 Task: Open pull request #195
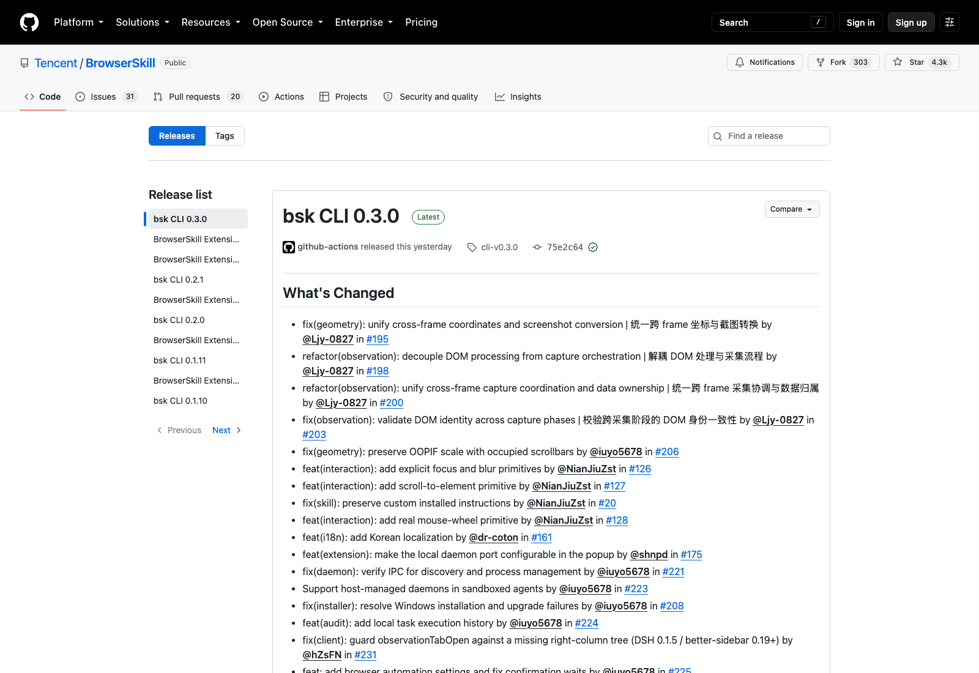(x=378, y=339)
